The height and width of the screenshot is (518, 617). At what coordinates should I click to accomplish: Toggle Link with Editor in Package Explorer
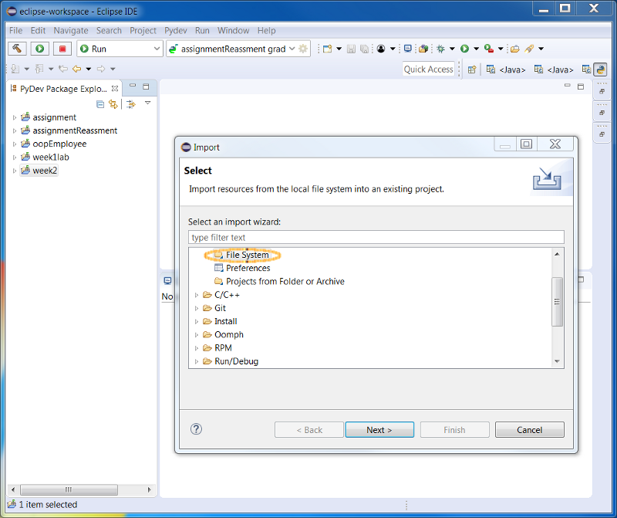pos(113,104)
